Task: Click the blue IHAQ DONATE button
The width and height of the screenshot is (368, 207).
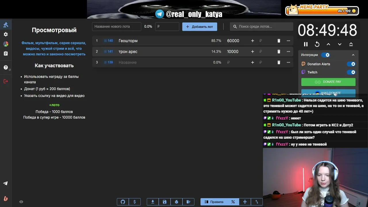Action: coord(328,93)
